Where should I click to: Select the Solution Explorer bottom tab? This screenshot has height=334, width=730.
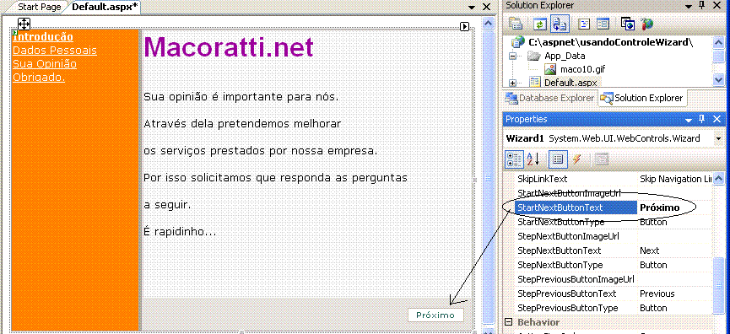point(642,98)
